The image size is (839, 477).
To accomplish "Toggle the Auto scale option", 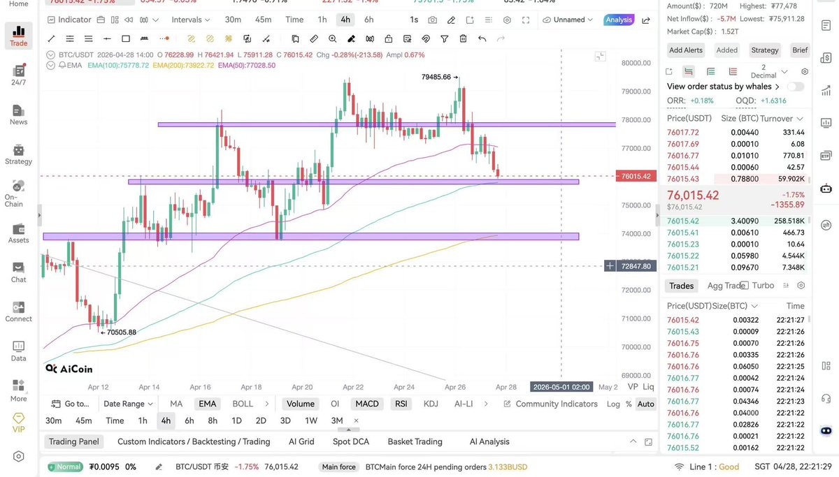I will click(x=646, y=404).
